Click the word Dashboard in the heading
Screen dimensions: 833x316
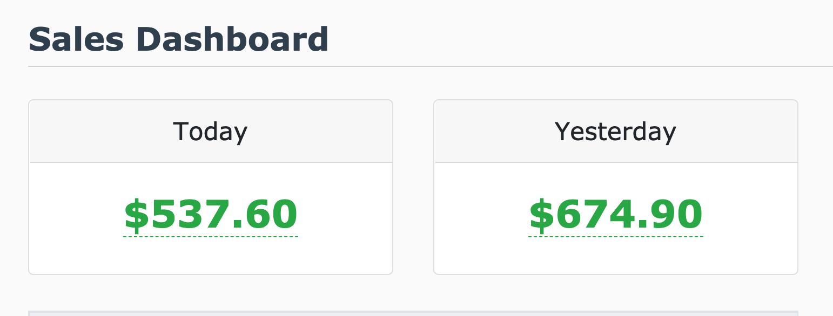[x=232, y=40]
